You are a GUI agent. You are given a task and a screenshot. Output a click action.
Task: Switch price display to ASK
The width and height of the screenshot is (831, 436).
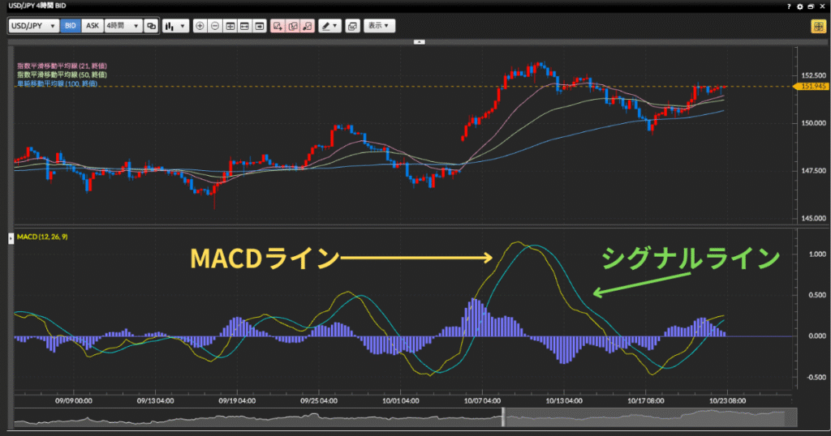93,26
